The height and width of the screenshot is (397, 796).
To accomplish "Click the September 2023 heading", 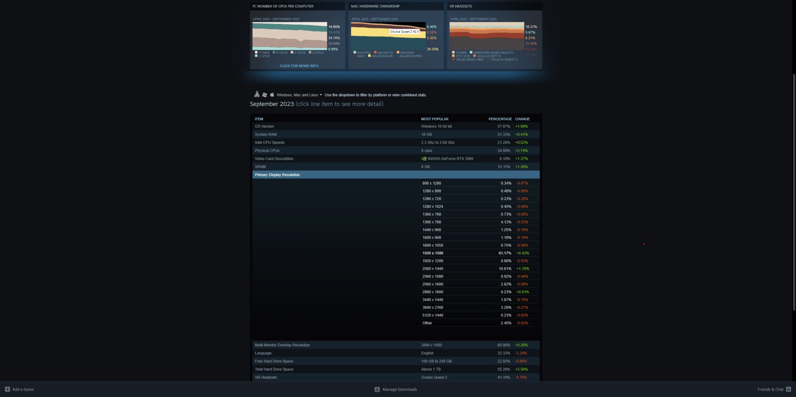I will [x=272, y=104].
